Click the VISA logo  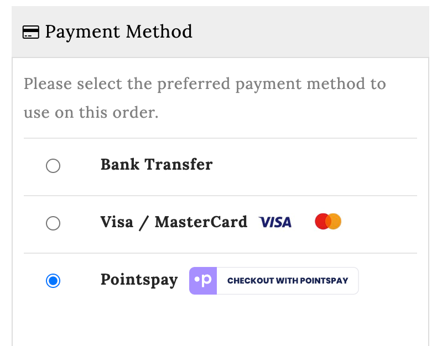(x=275, y=222)
